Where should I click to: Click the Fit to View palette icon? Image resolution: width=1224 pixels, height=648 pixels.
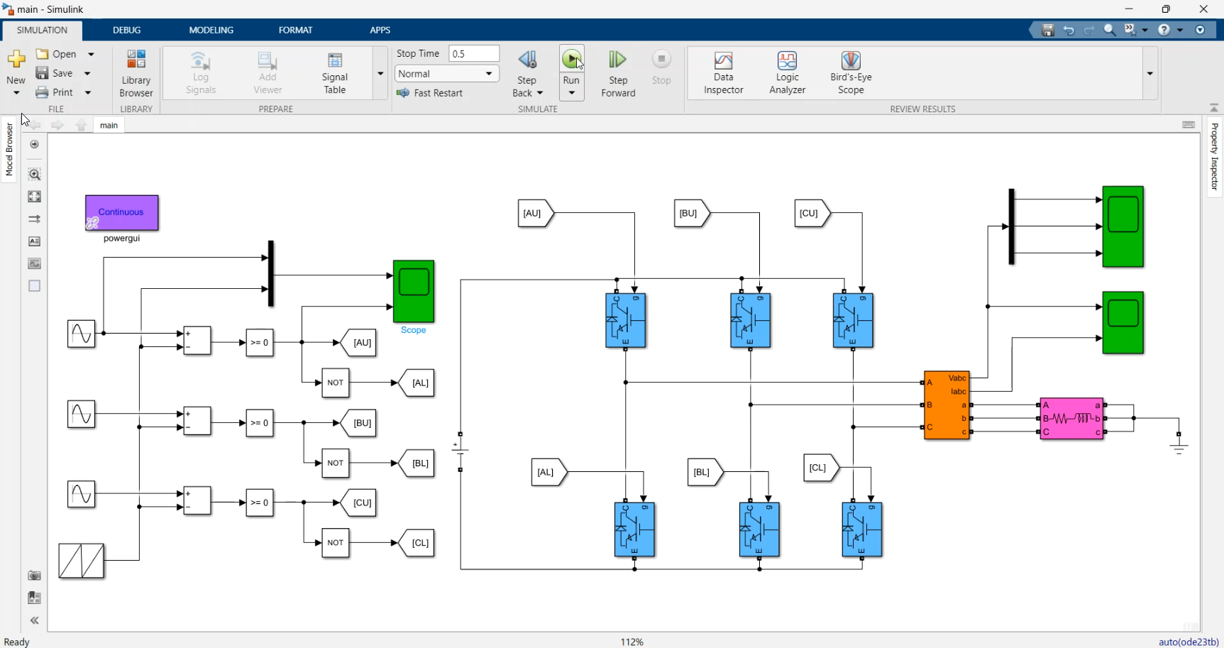pyautogui.click(x=34, y=197)
